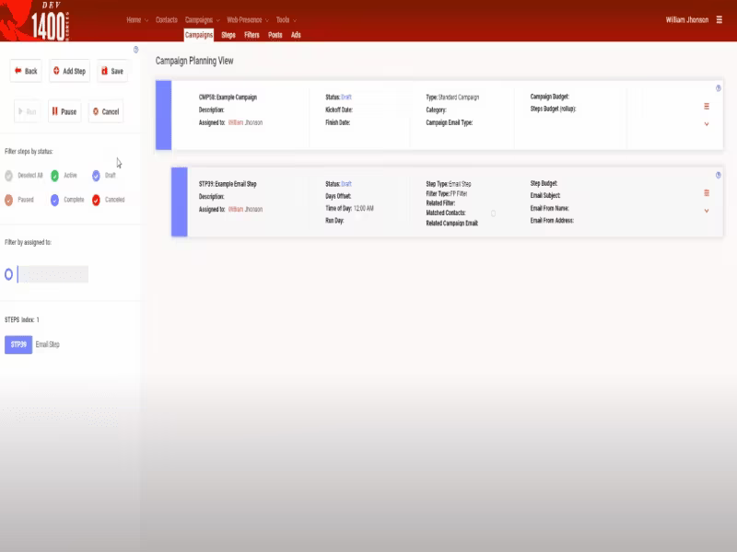Toggle the Canceled status filter checkbox
The width and height of the screenshot is (737, 552).
pos(96,200)
